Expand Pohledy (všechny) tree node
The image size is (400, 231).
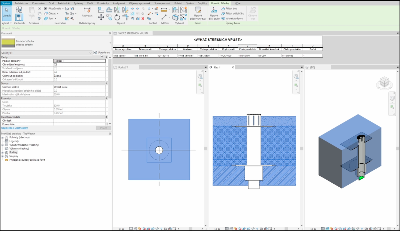pos(2,137)
